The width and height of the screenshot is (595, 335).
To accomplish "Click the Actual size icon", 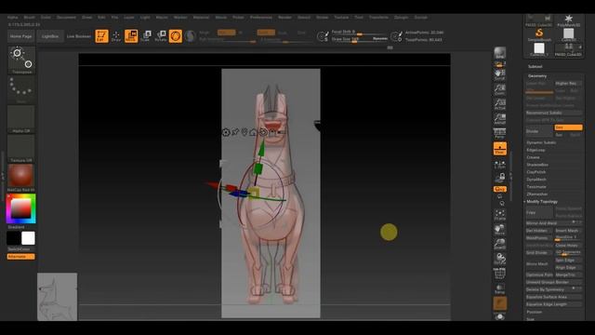I will tap(500, 104).
